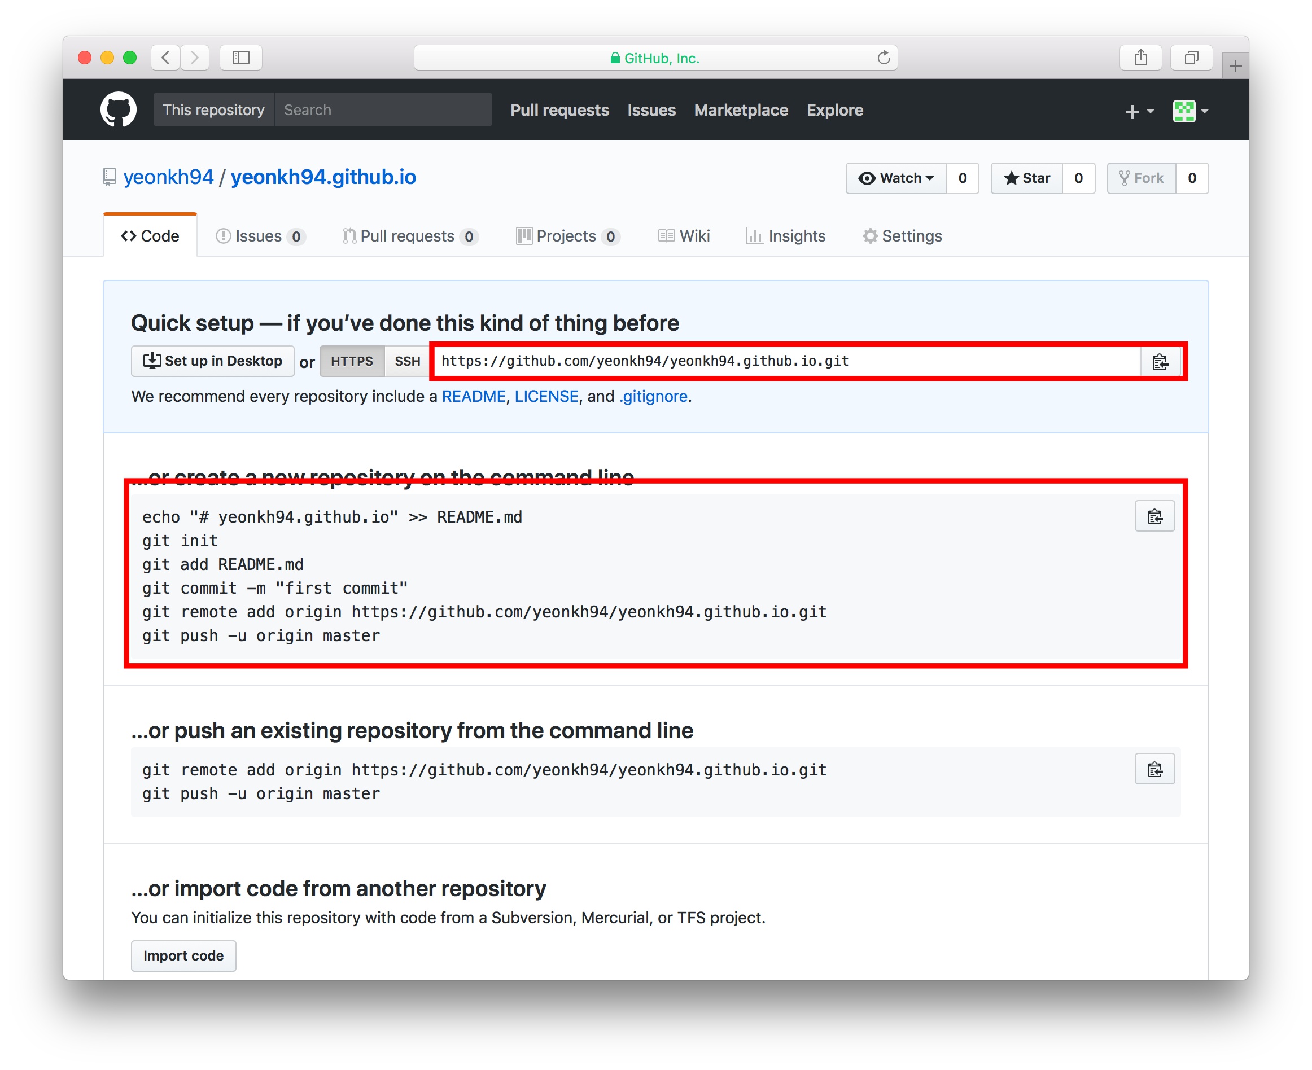Screen dimensions: 1312x1070
Task: Open the LICENSE recommendation link
Action: click(546, 396)
